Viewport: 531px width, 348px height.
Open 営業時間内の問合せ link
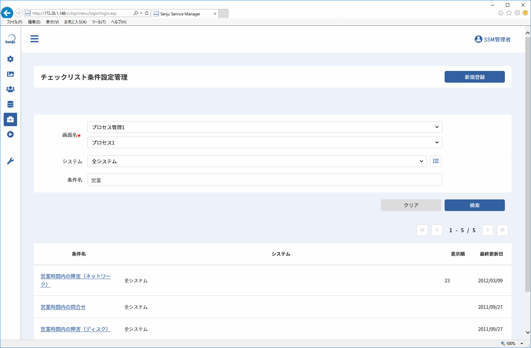click(63, 307)
